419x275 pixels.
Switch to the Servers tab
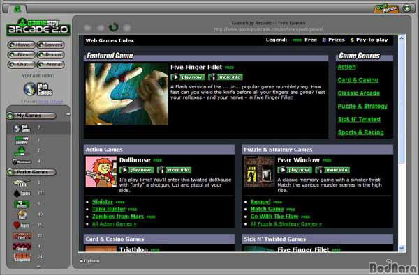click(x=51, y=45)
